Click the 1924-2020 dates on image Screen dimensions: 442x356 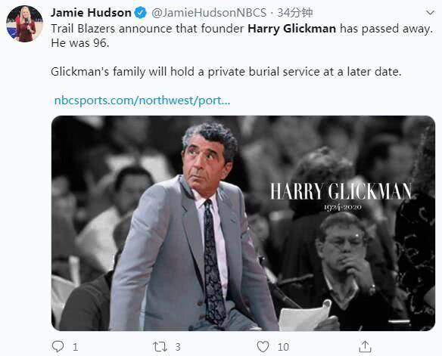tap(343, 207)
